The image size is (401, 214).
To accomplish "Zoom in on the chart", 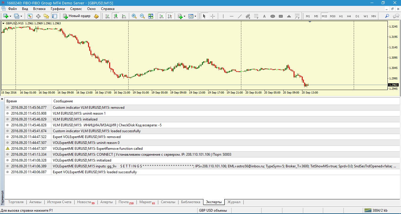I will [134, 16].
